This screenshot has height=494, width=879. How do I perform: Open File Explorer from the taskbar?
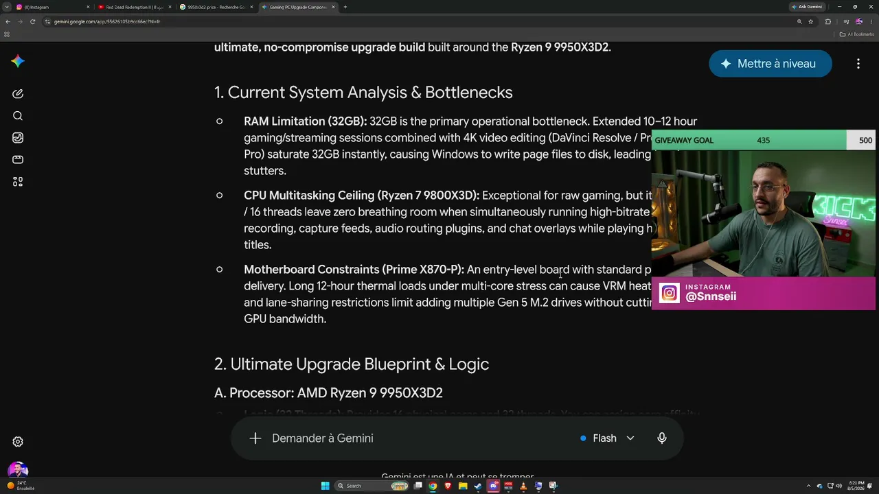pos(463,486)
